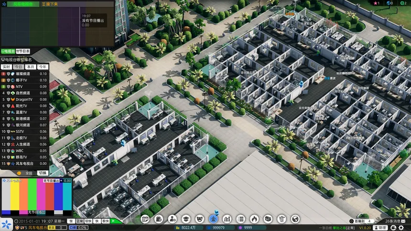Viewport: 411px width, 231px height.
Task: Select 自然频道 in the ratings list
Action: (x=24, y=93)
